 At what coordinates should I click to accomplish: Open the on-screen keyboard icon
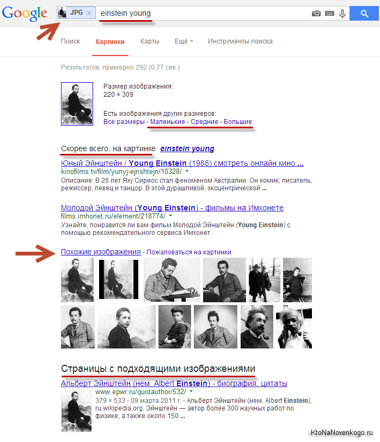(x=329, y=13)
